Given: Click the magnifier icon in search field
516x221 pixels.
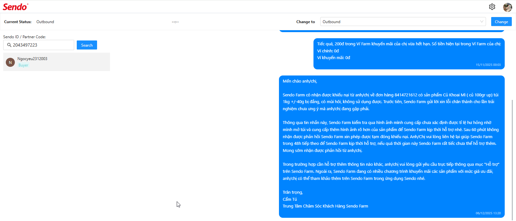Looking at the screenshot, I should click(x=9, y=45).
